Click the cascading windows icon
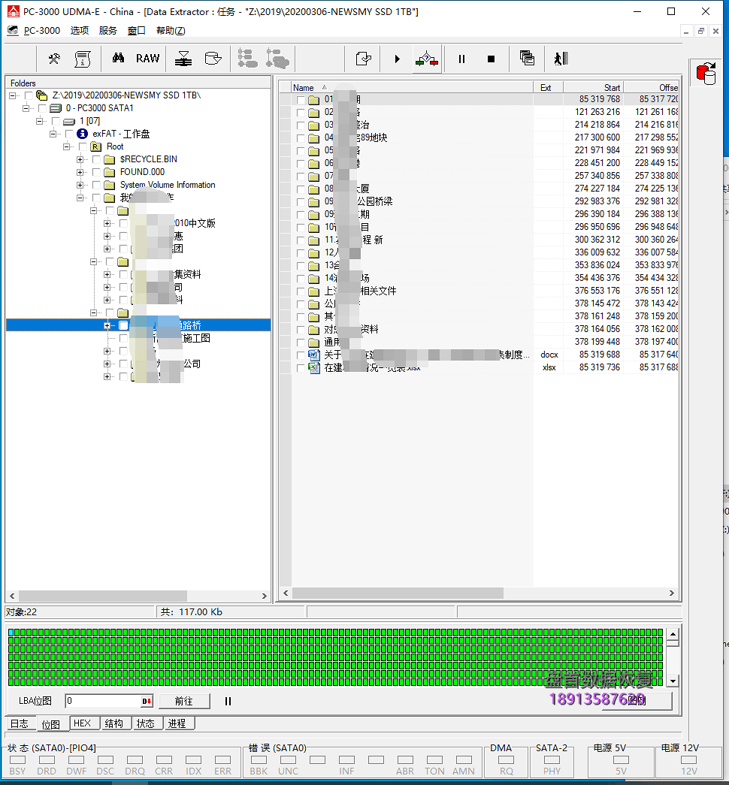Viewport: 729px width, 785px height. (x=527, y=59)
